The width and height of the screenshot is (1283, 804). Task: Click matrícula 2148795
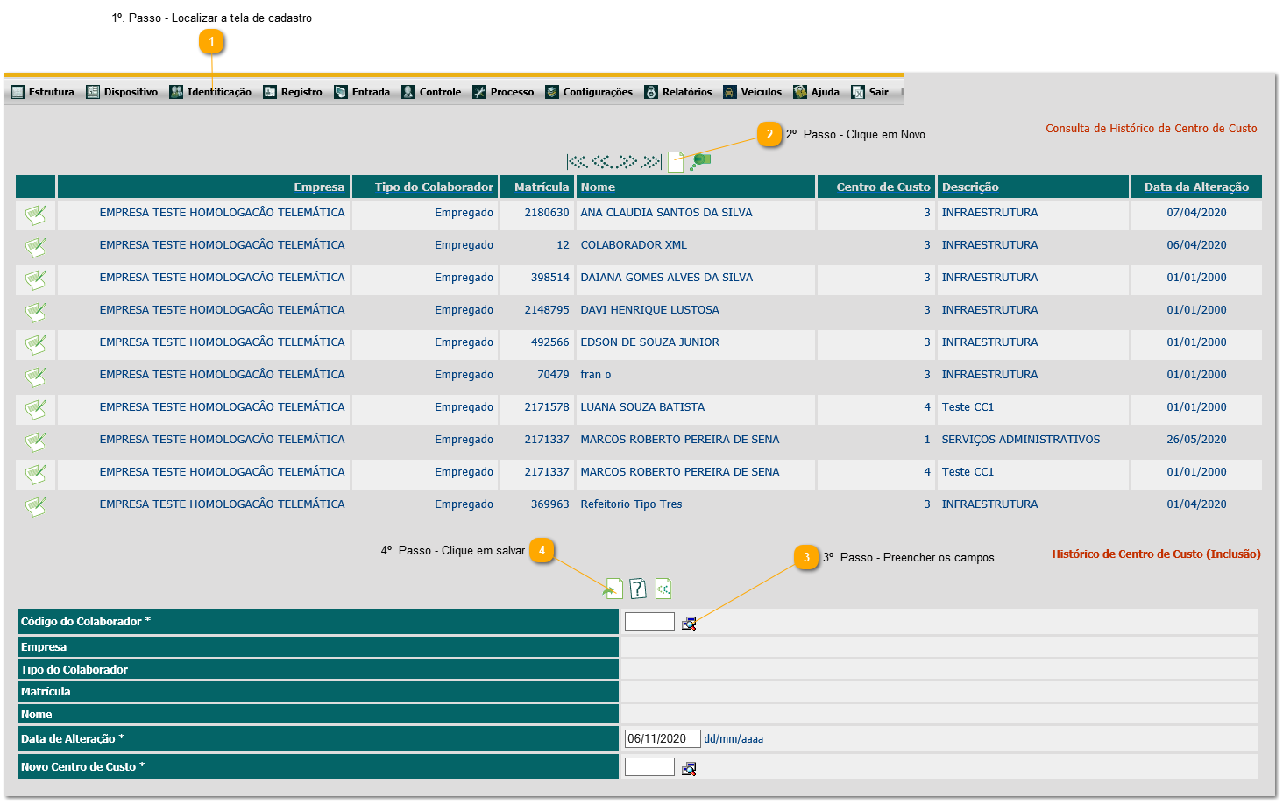coord(547,310)
